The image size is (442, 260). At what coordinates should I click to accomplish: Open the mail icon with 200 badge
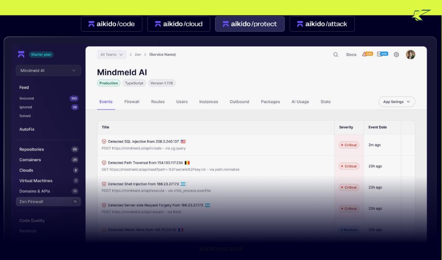tap(382, 54)
